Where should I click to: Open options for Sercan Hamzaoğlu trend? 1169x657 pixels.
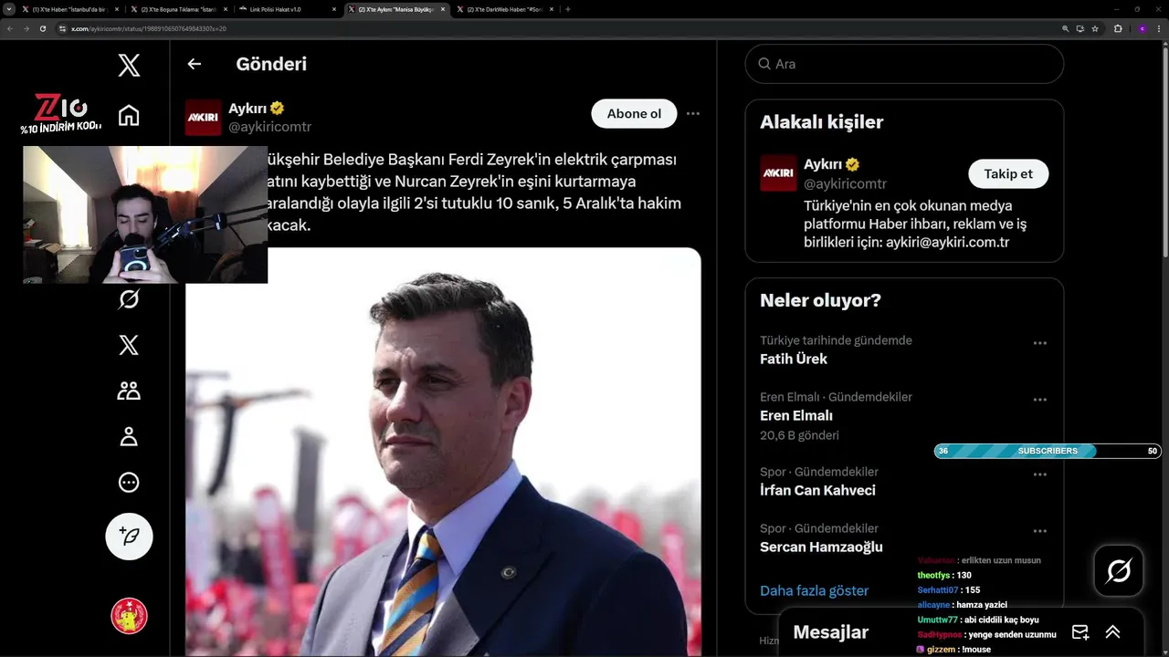click(1039, 531)
